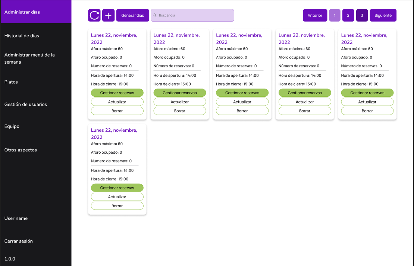Jump to page 2
Viewport: 414px width, 266px height.
348,15
